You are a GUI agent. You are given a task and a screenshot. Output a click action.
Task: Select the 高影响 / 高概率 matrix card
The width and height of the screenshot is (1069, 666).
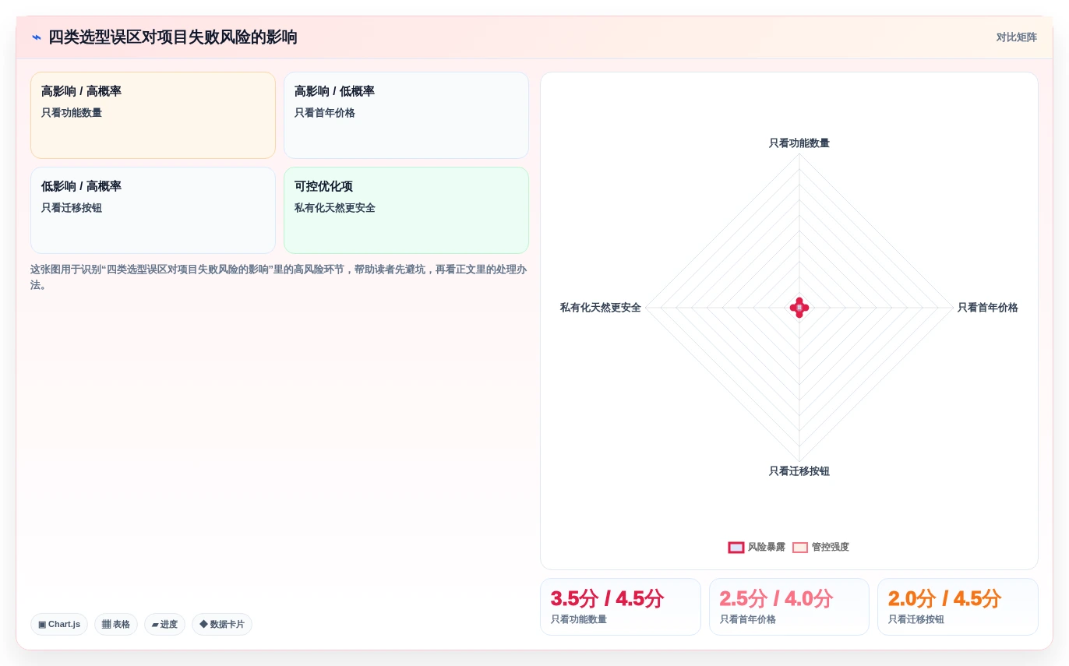153,115
